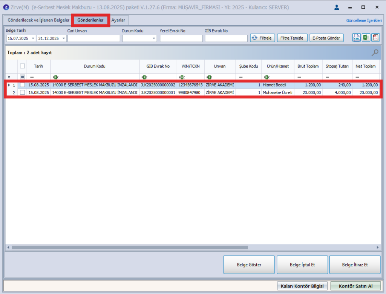Click Belge İptal Et button
This screenshot has width=386, height=294.
click(302, 265)
